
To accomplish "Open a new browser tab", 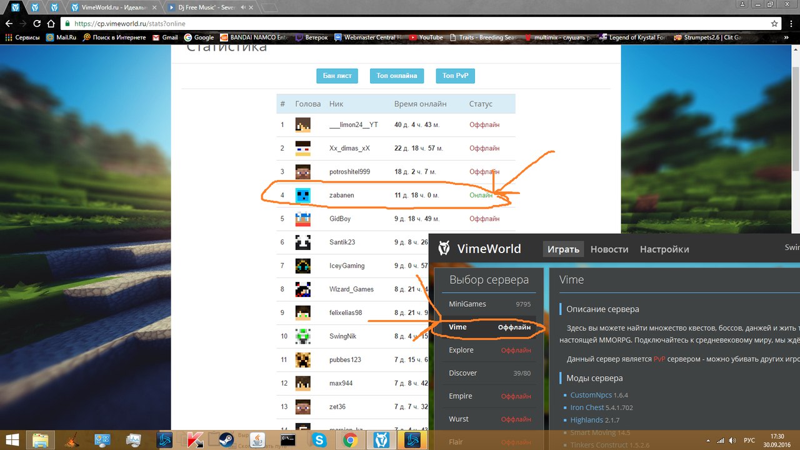I will point(268,7).
